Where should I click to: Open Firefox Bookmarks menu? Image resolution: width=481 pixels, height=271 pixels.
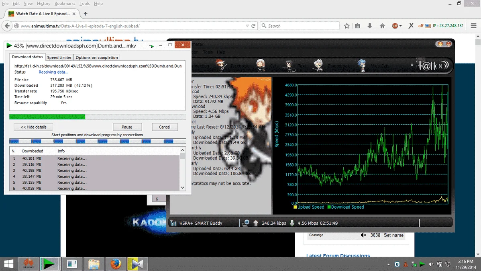[65, 3]
